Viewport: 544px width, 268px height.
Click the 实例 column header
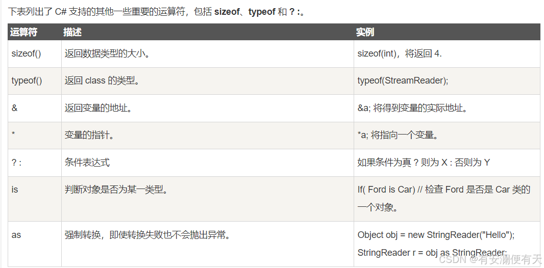[x=365, y=32]
